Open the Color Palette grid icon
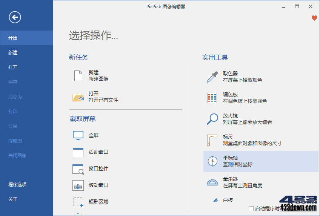Screen dimensions: 320x216 (212, 98)
